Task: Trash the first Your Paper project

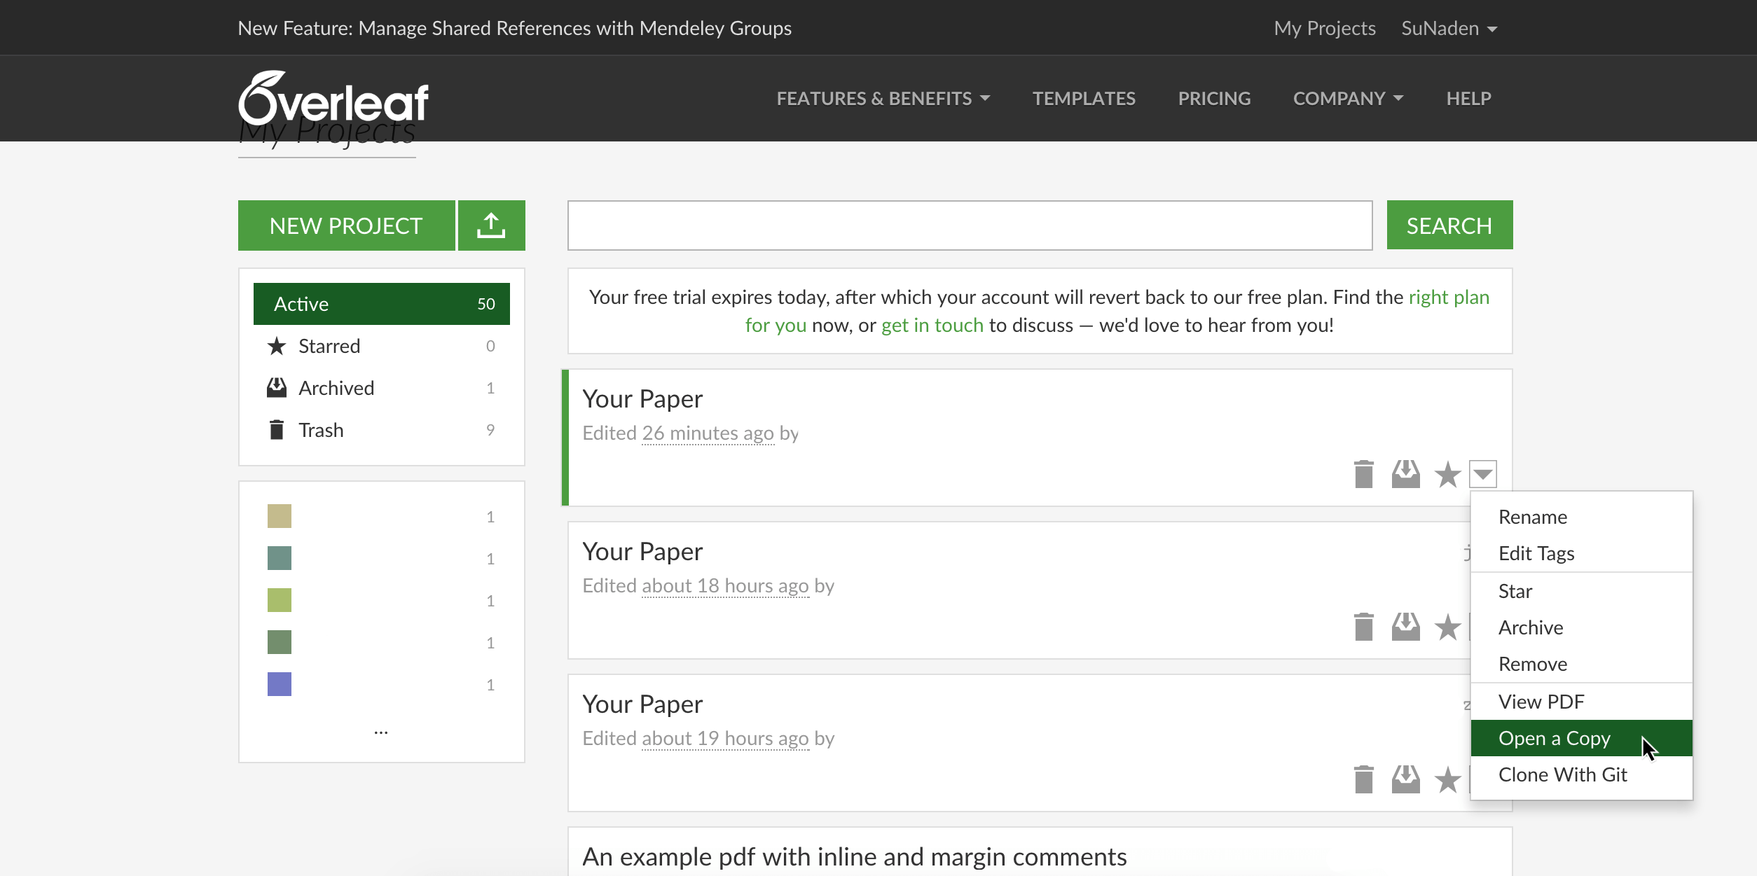Action: [1363, 474]
